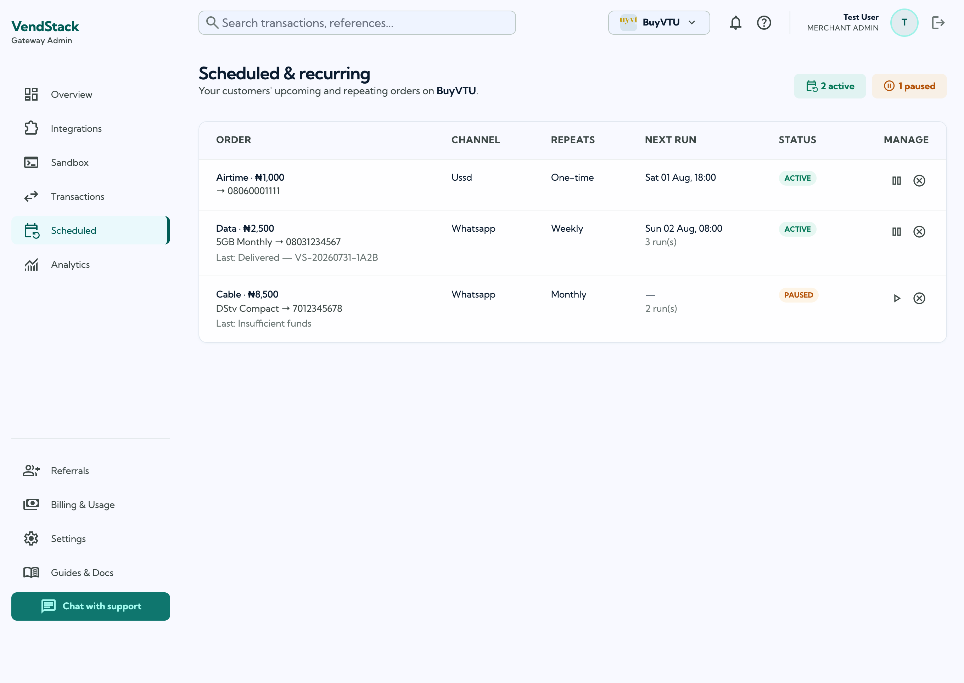Click the 1 paused filter badge
964x683 pixels.
point(909,86)
